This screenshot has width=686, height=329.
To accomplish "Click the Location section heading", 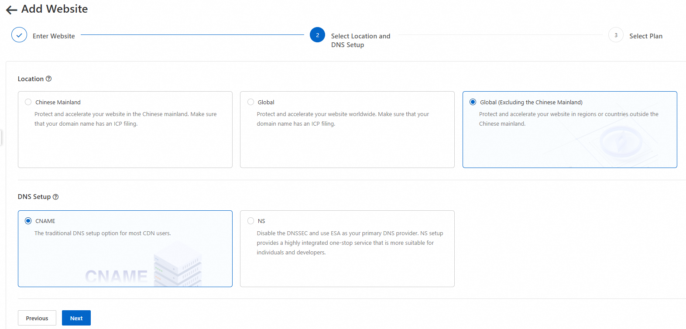I will coord(31,79).
